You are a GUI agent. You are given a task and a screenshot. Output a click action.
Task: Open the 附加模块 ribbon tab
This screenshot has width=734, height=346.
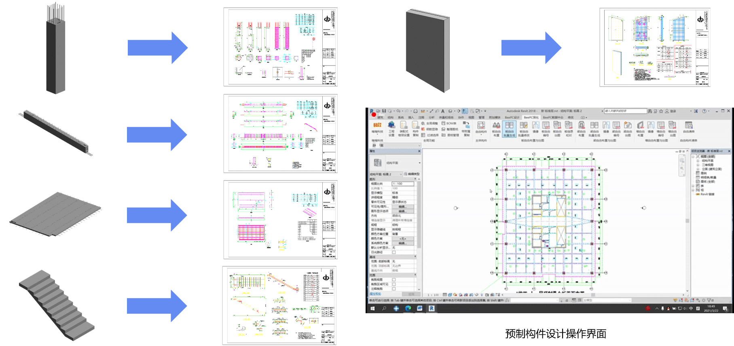point(495,117)
